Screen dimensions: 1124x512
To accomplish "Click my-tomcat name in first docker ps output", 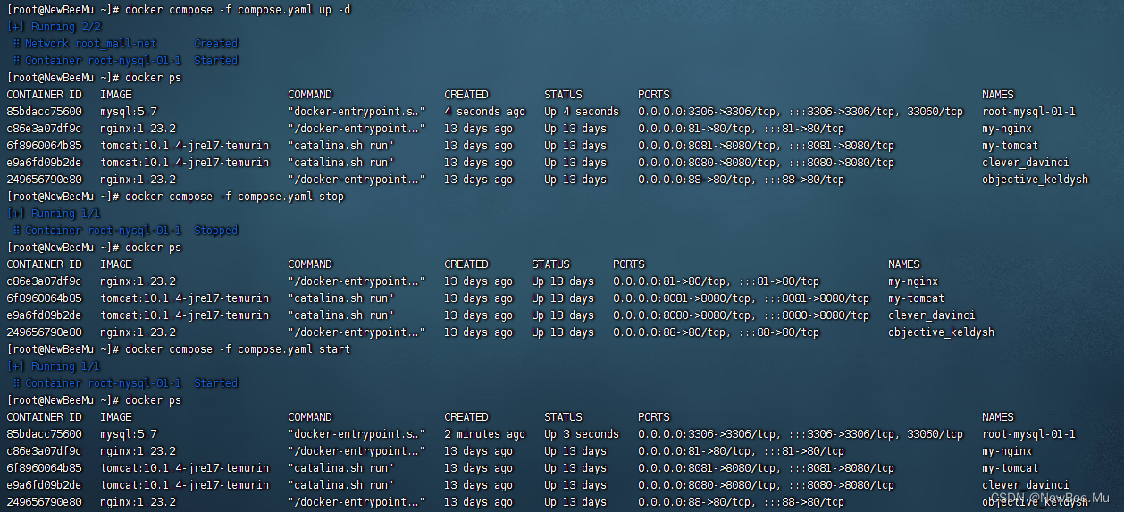I will [1010, 146].
